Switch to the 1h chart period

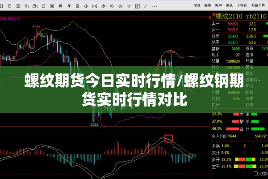26,6
